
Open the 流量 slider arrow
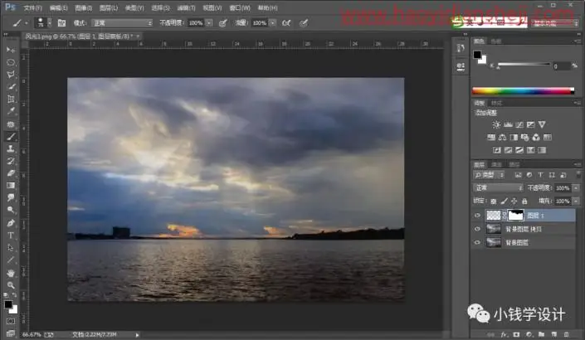[x=273, y=23]
